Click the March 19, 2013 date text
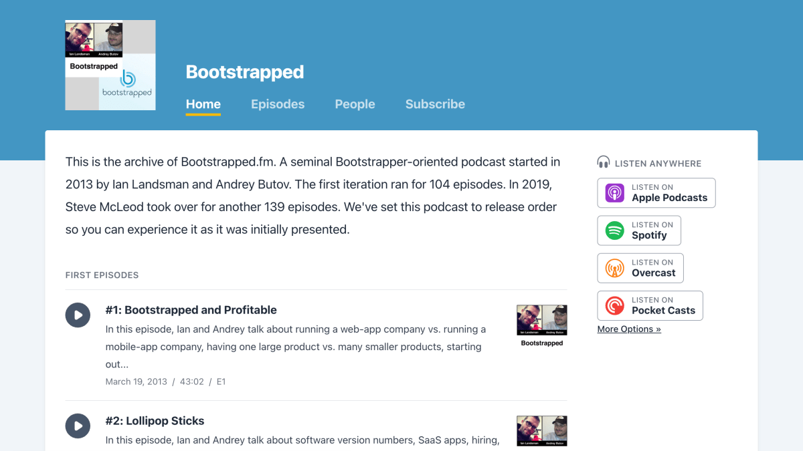This screenshot has height=451, width=803. (137, 382)
